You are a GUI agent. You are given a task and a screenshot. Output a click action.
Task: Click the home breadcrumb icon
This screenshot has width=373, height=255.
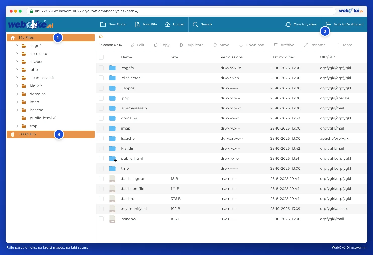[101, 36]
